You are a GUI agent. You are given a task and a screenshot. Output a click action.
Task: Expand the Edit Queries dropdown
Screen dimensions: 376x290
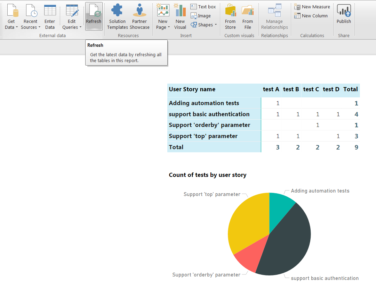coord(72,27)
